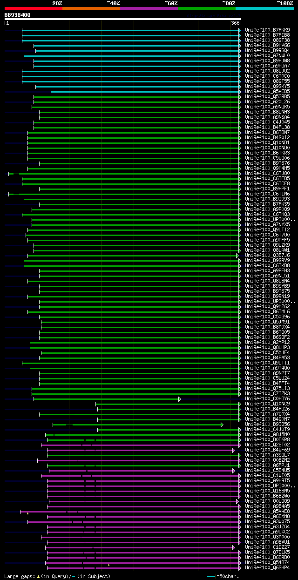The width and height of the screenshot is (298, 580).
Task: Click the UniRef100_A7NYX5 label
Action: [x=267, y=224]
